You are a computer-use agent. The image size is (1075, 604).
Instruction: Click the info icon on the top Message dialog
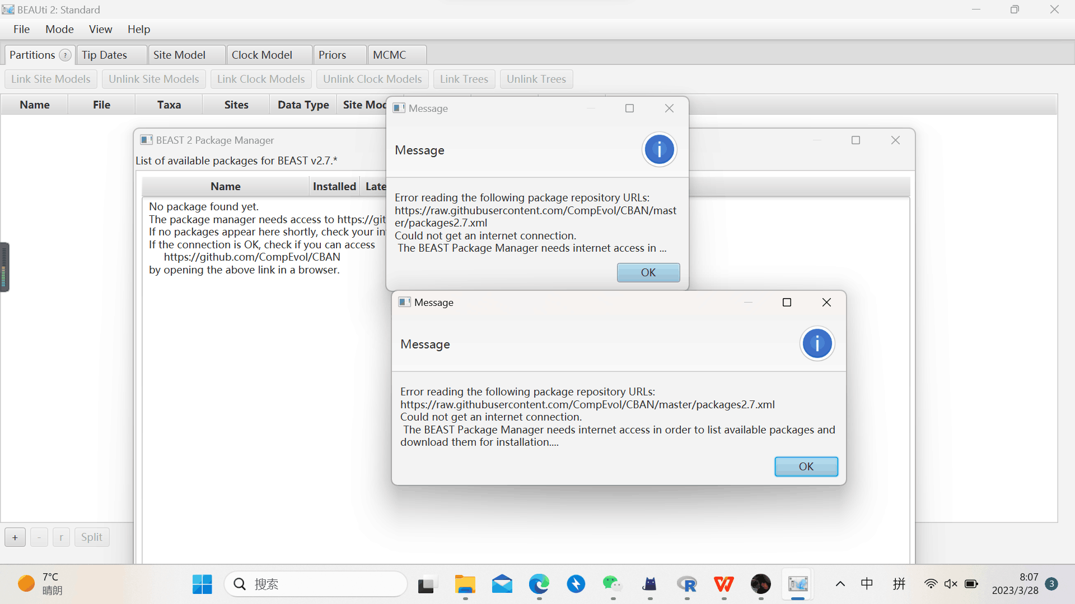(x=659, y=149)
